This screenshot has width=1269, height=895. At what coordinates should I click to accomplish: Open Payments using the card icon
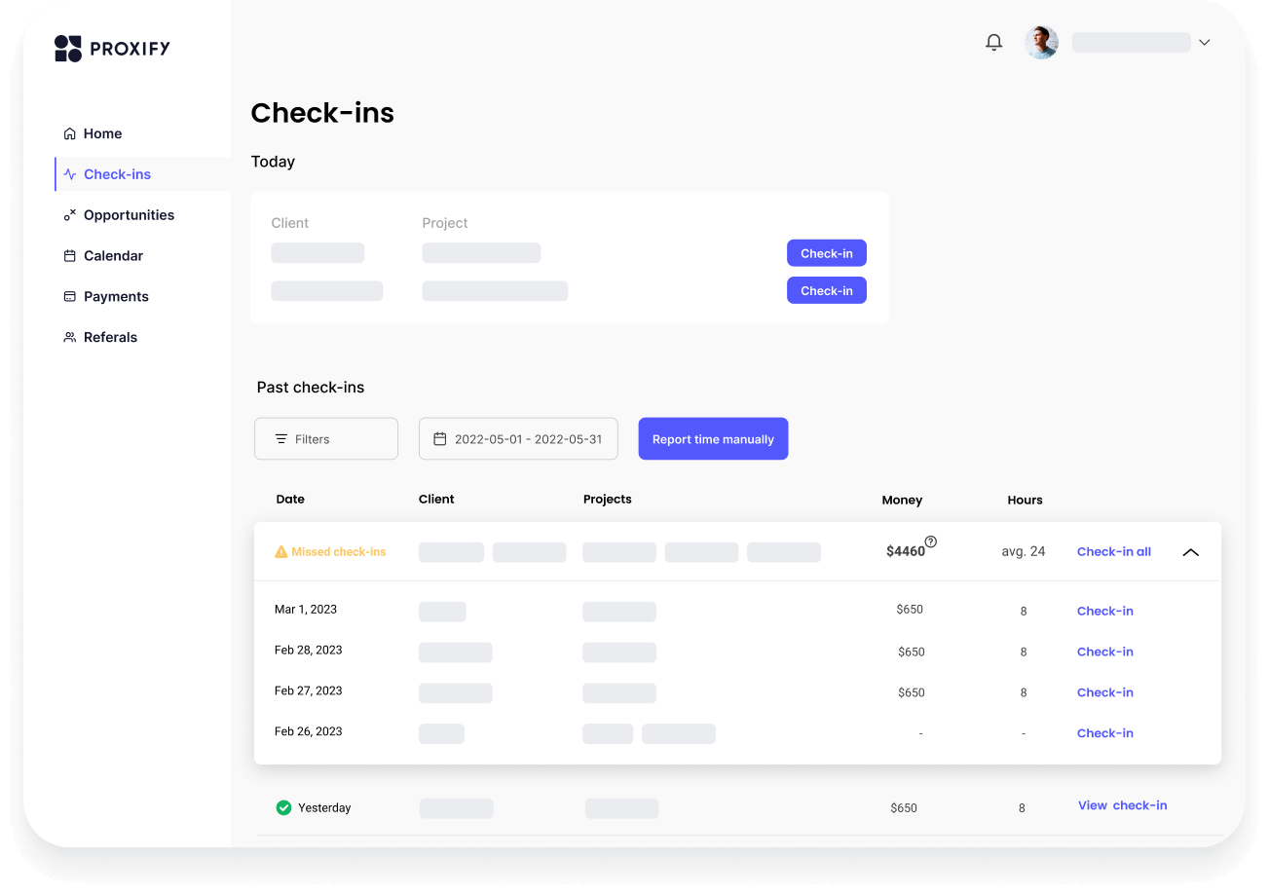tap(68, 296)
